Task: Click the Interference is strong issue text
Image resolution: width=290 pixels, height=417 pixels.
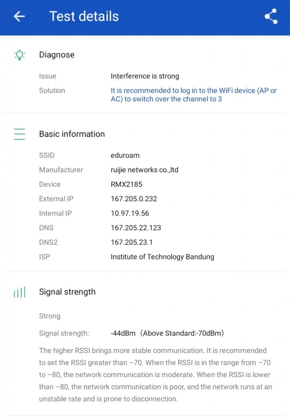Action: (x=145, y=76)
